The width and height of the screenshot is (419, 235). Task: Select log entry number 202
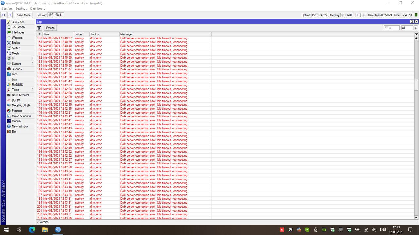[x=225, y=214]
